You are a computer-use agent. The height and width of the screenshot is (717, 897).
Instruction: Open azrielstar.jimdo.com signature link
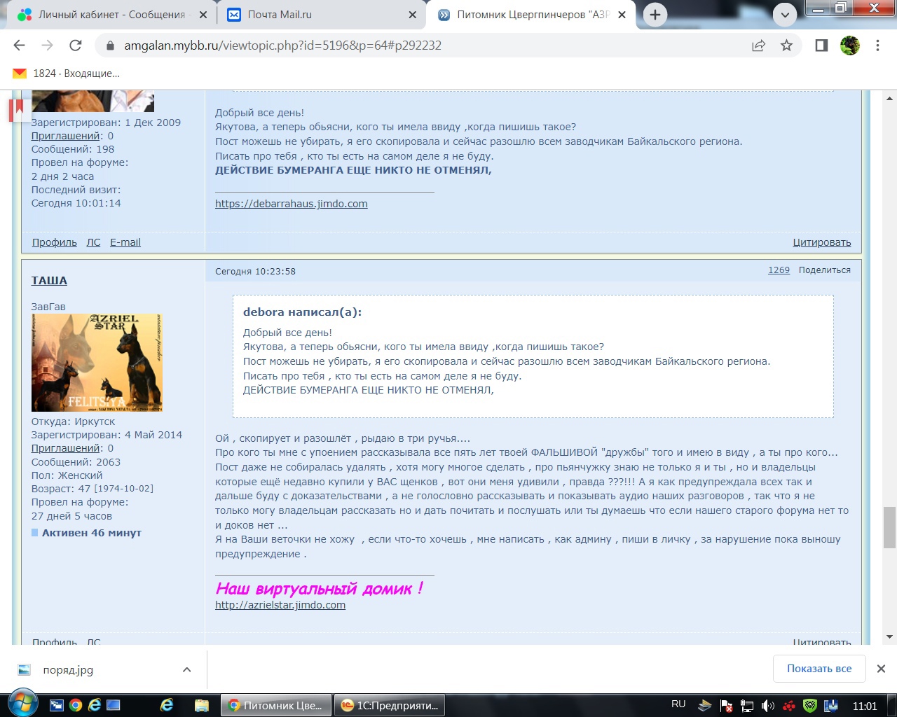click(x=280, y=605)
